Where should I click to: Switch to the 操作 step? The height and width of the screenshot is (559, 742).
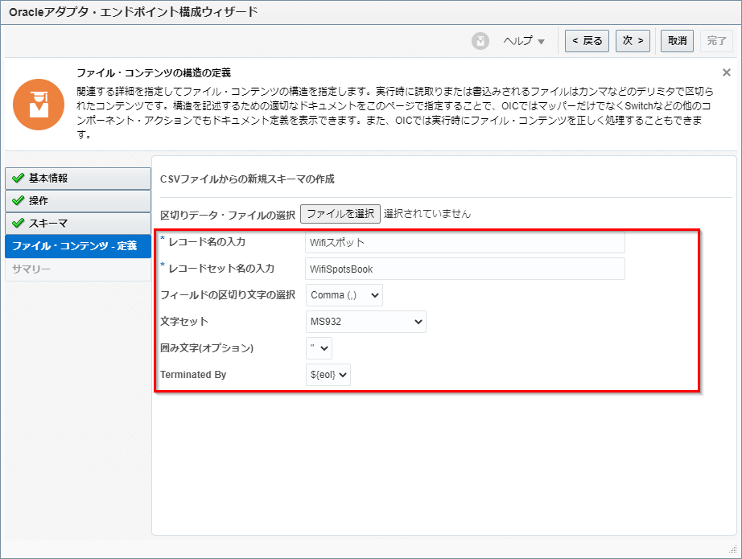(77, 201)
